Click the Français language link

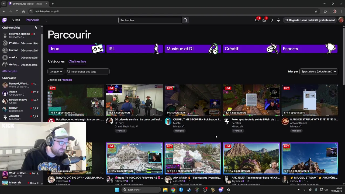(x=67, y=80)
